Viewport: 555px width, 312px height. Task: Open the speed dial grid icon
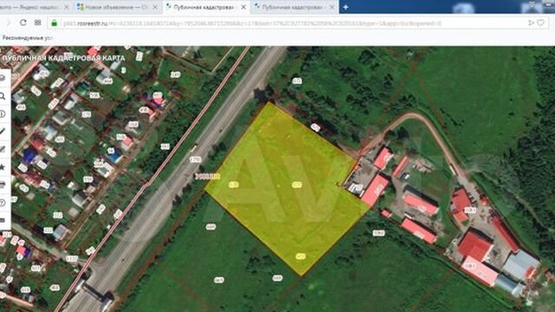38,23
